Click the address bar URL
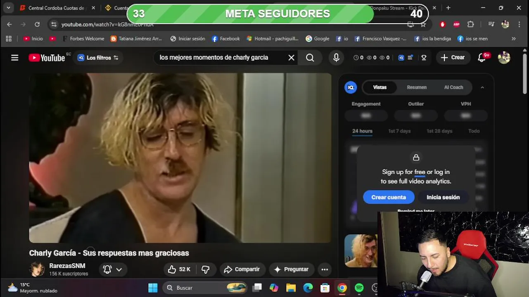 (x=107, y=25)
